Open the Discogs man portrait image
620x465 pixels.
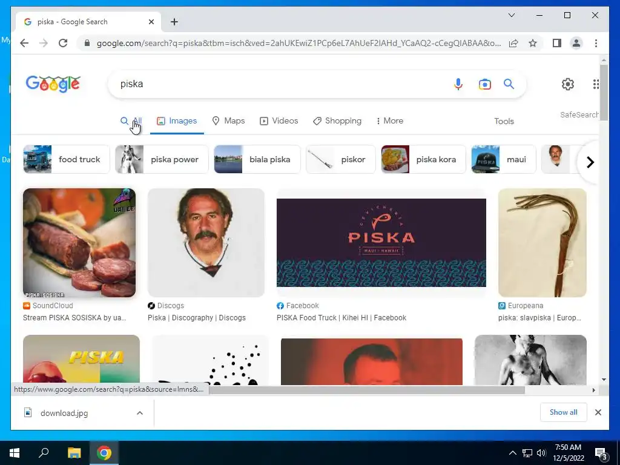tap(206, 243)
